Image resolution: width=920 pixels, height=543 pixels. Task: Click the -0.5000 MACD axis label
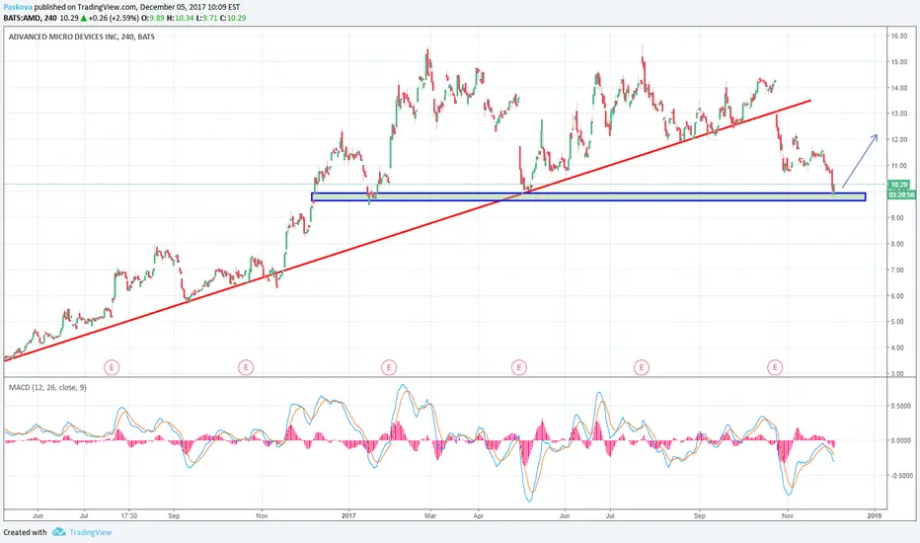point(900,476)
